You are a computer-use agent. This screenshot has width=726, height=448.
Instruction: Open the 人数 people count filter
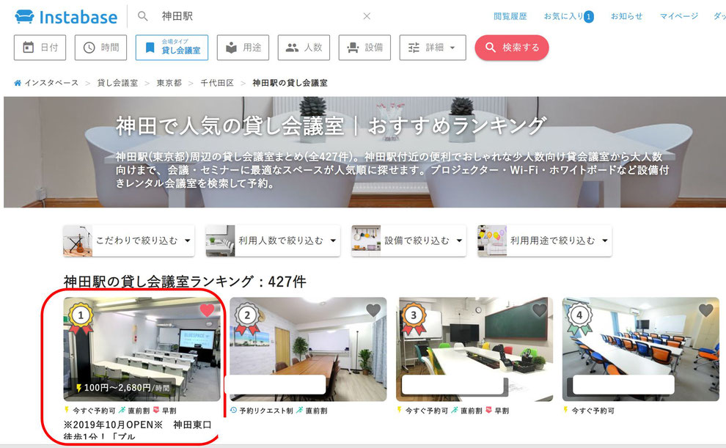coord(304,47)
